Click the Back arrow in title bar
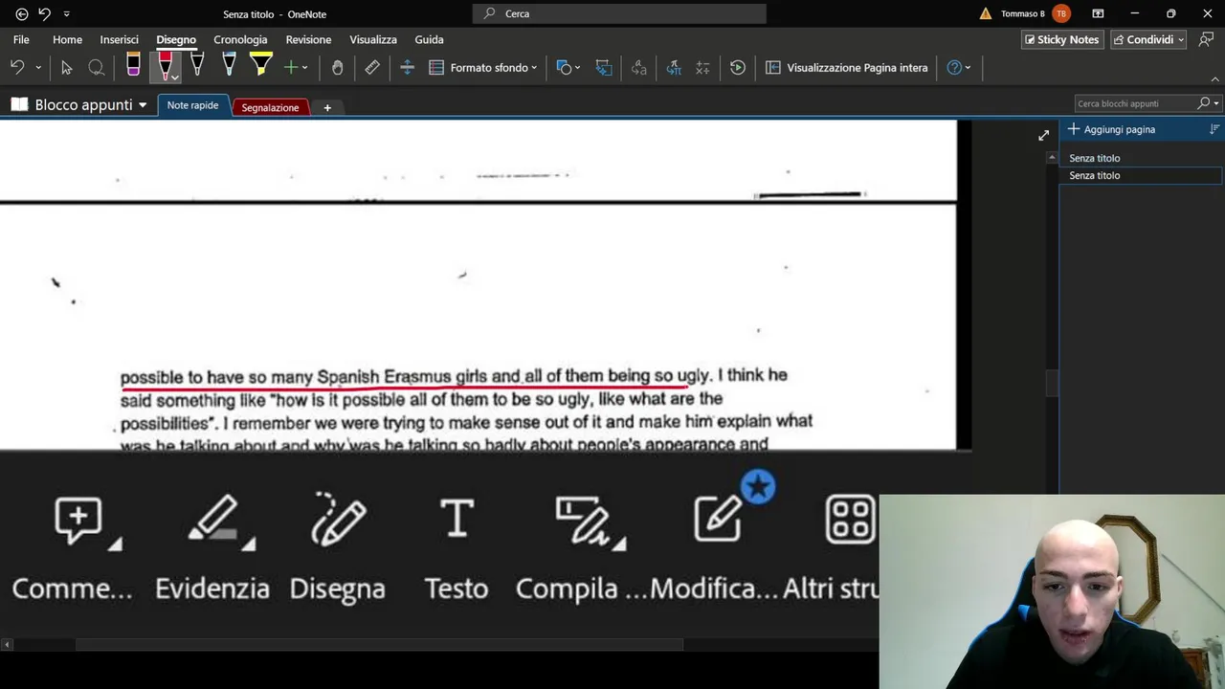The height and width of the screenshot is (689, 1225). (x=22, y=13)
